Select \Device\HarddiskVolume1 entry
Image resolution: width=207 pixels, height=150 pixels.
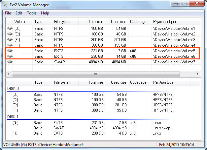[174, 28]
